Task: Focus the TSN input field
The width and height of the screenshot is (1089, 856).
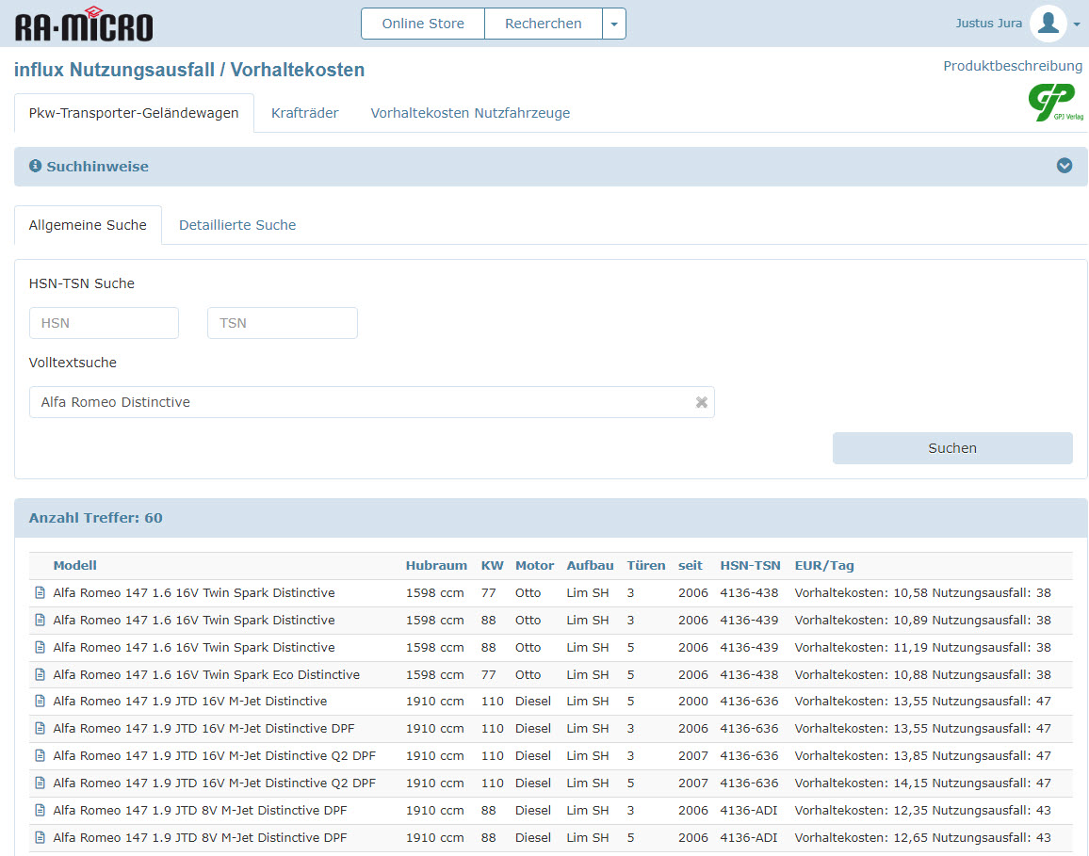Action: 282,323
